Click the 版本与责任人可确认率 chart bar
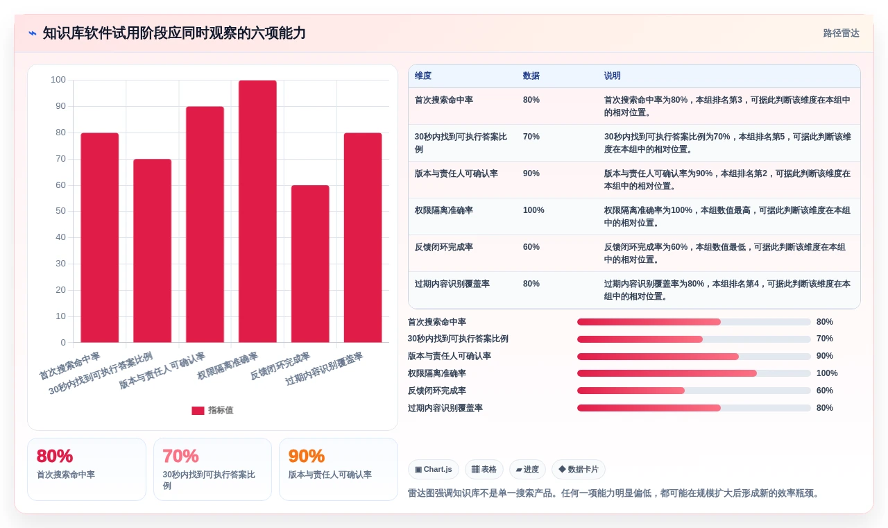This screenshot has height=528, width=888. tap(205, 224)
